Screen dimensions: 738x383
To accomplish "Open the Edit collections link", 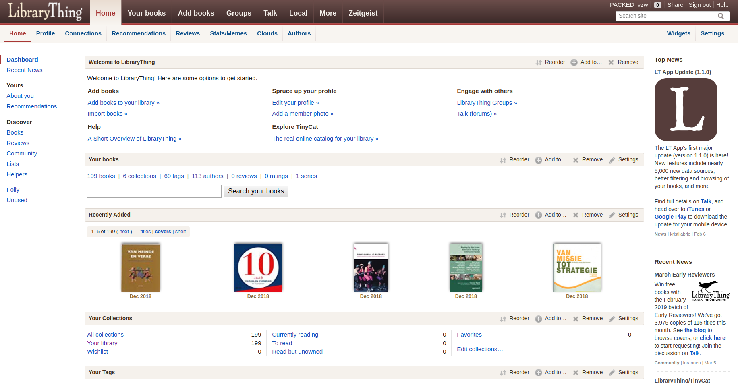I will click(x=480, y=349).
